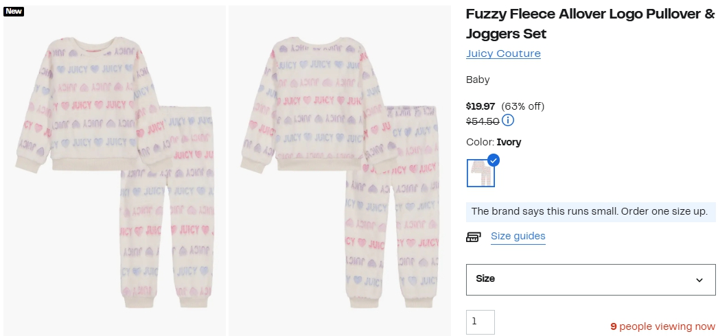The width and height of the screenshot is (718, 336).
Task: Click the Baby category label
Action: pos(478,80)
